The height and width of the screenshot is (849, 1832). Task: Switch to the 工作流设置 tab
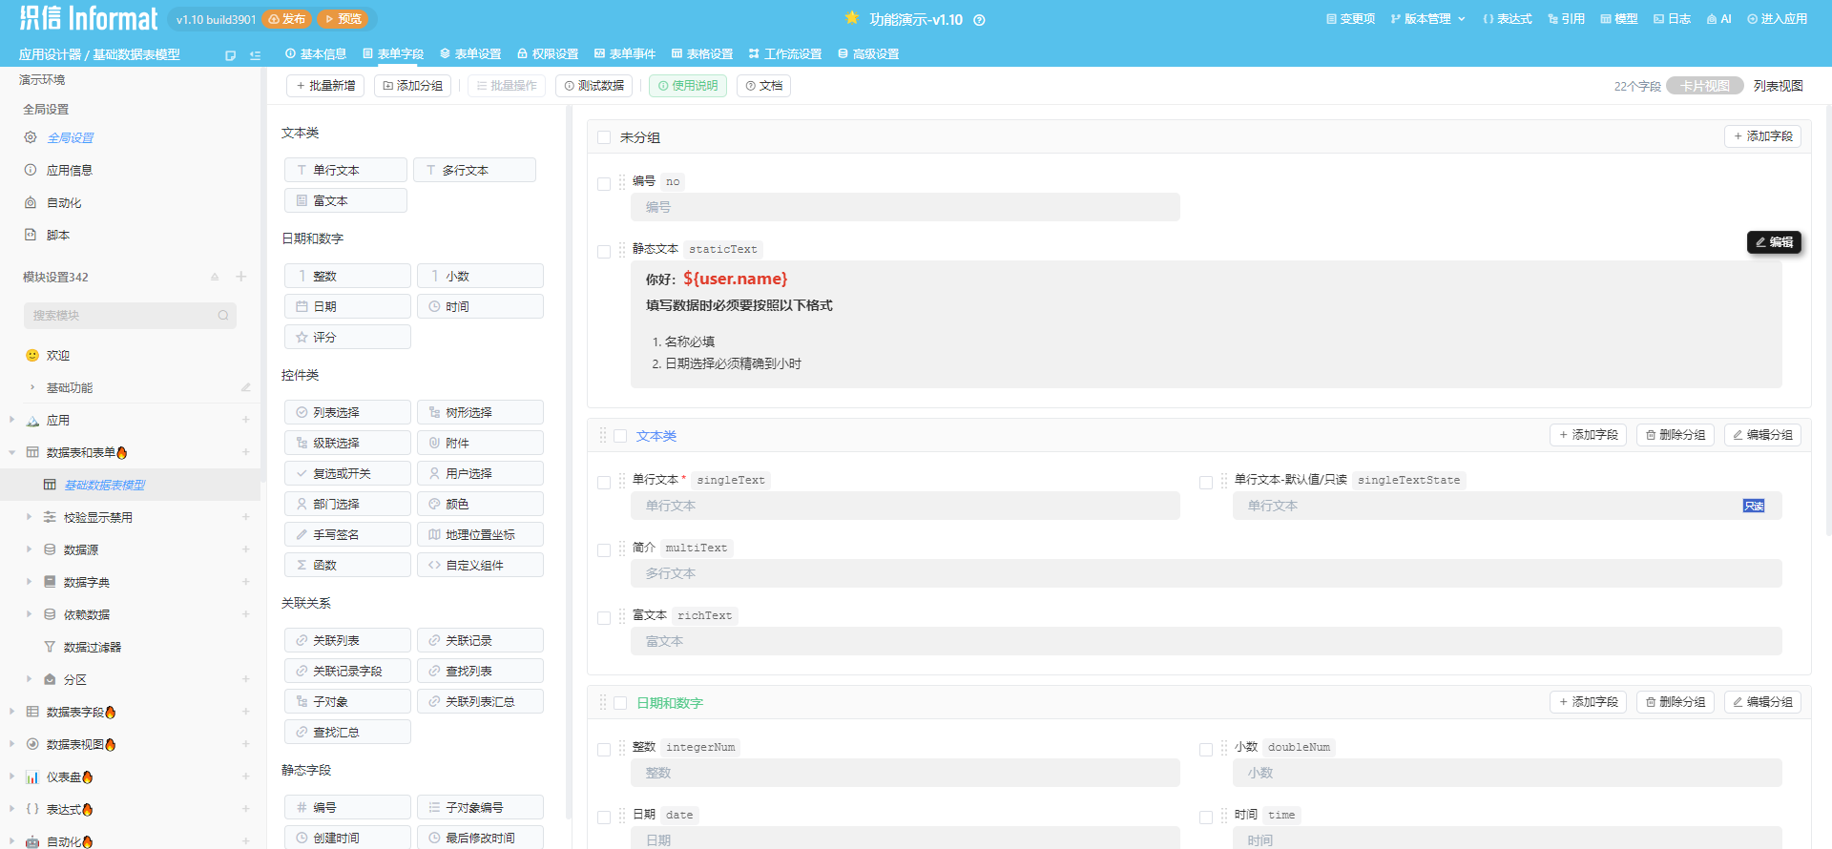click(x=785, y=53)
